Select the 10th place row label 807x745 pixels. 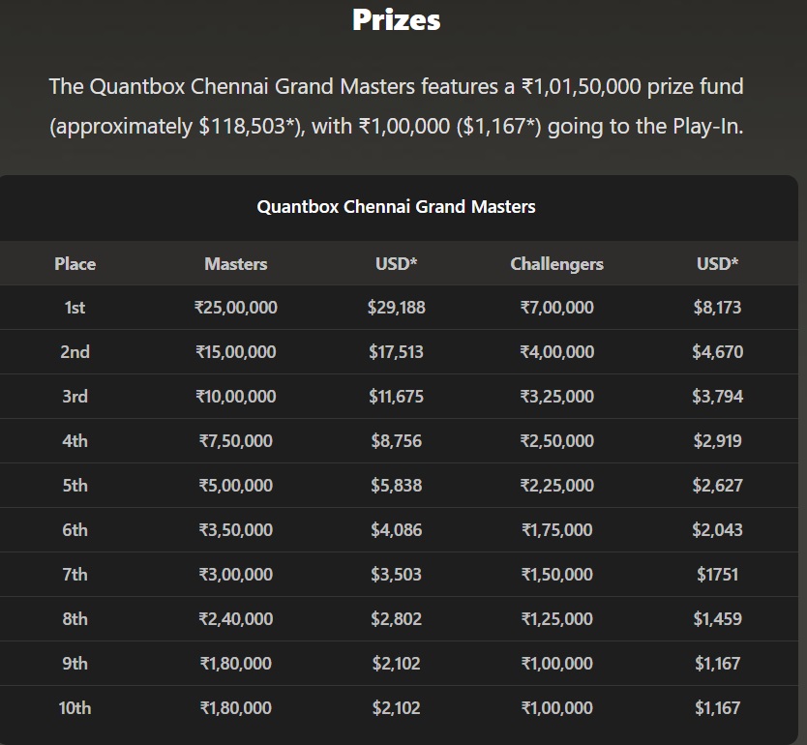75,708
